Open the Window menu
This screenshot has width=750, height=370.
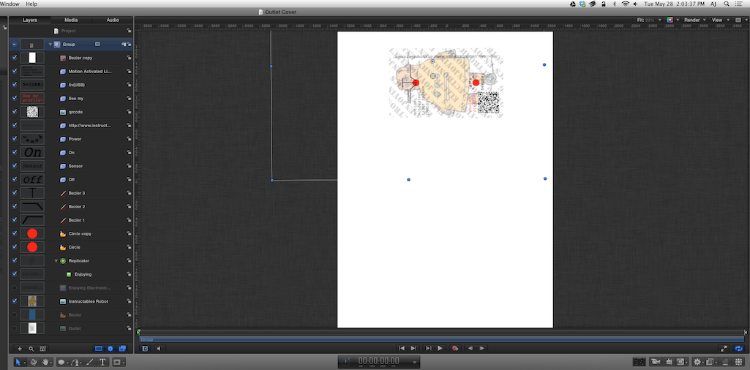coord(10,4)
